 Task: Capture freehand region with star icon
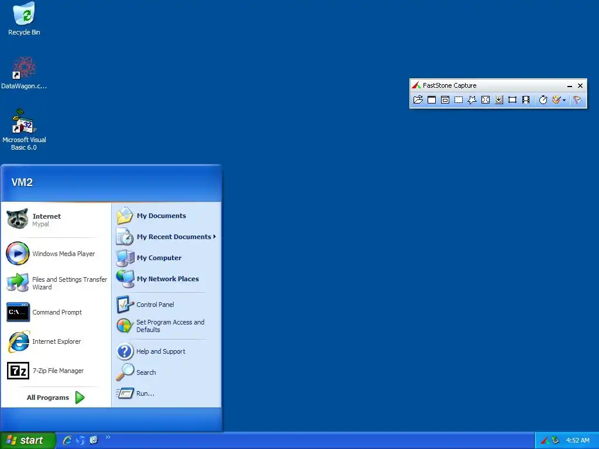[472, 99]
